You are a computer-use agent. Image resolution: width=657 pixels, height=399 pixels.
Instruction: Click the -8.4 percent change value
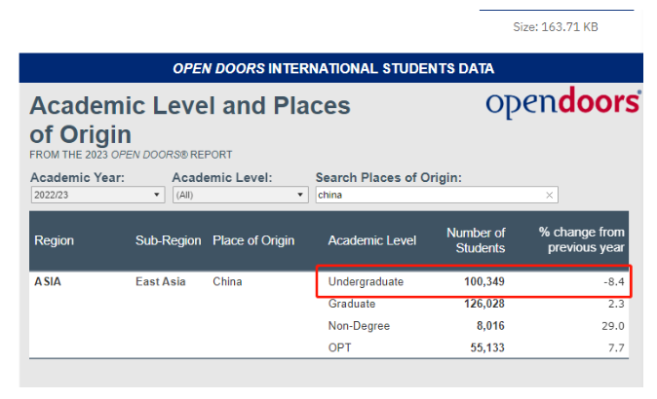point(614,282)
